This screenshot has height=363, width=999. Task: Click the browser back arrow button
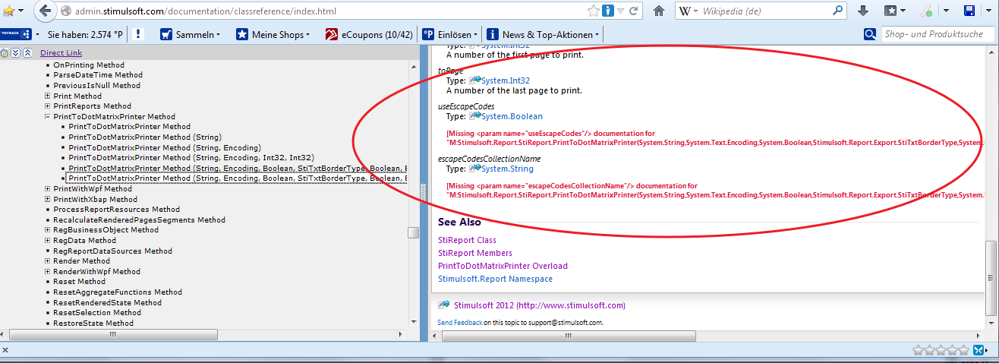pos(45,11)
